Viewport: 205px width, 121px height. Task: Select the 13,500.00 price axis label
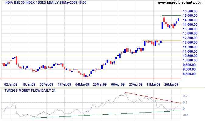point(190,29)
